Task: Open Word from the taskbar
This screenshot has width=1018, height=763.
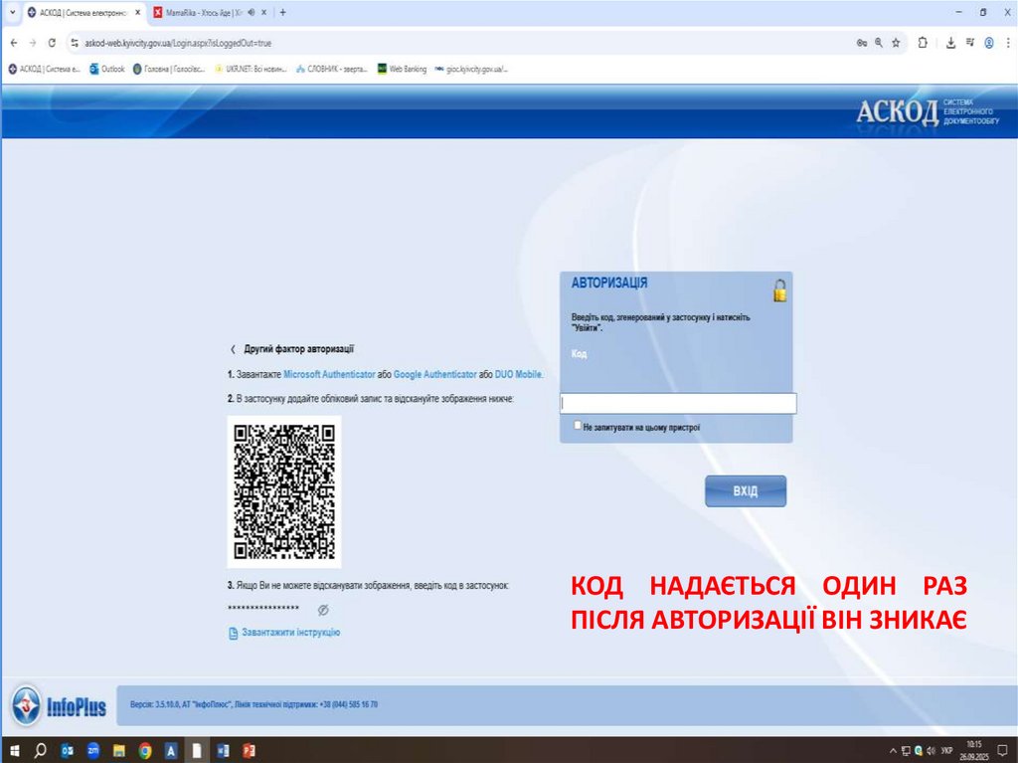Action: point(223,751)
